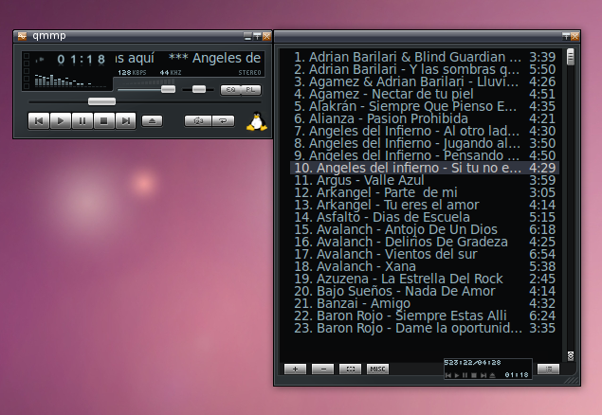Stop playback using the main Stop button
Image resolution: width=602 pixels, height=415 pixels.
click(x=103, y=121)
